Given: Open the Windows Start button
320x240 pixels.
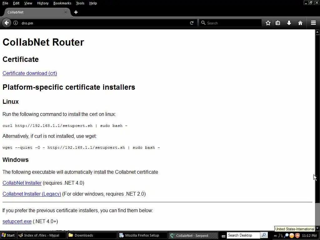Looking at the screenshot, I should pyautogui.click(x=8, y=235).
